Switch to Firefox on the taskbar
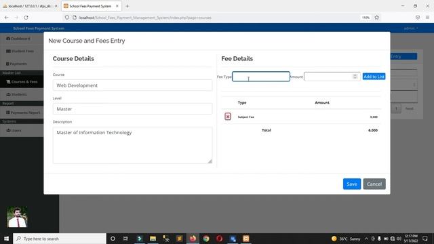434x244 pixels. point(193,239)
